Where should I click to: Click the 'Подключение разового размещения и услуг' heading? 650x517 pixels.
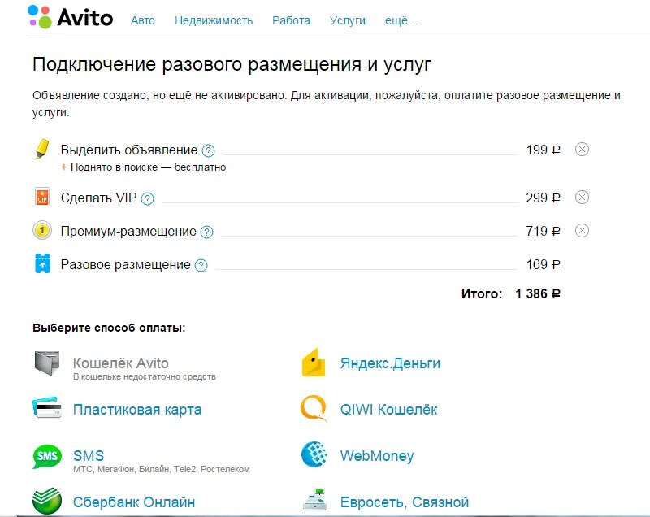[x=232, y=65]
